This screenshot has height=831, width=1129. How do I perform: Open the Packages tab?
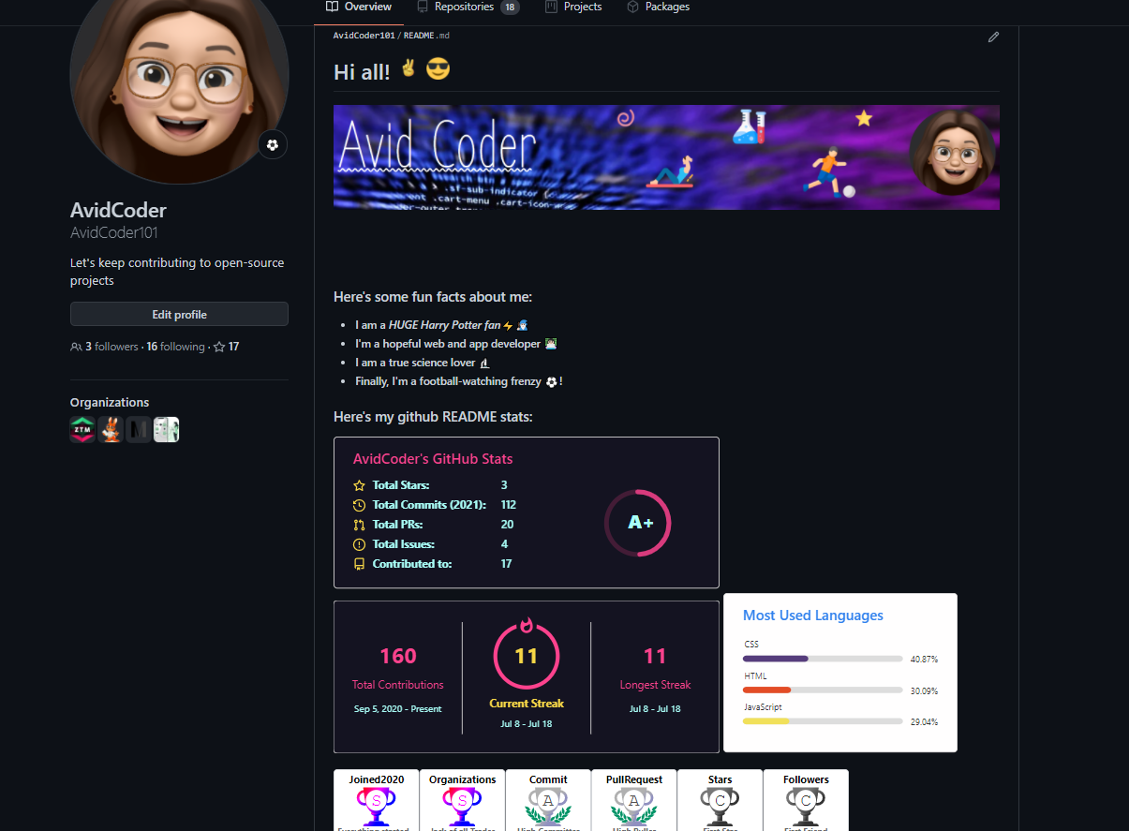(x=658, y=7)
